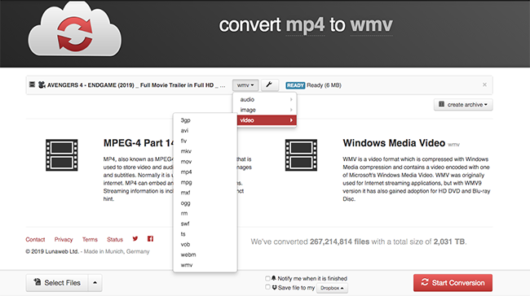Click the Twitter bird icon
530x296 pixels.
coord(135,239)
